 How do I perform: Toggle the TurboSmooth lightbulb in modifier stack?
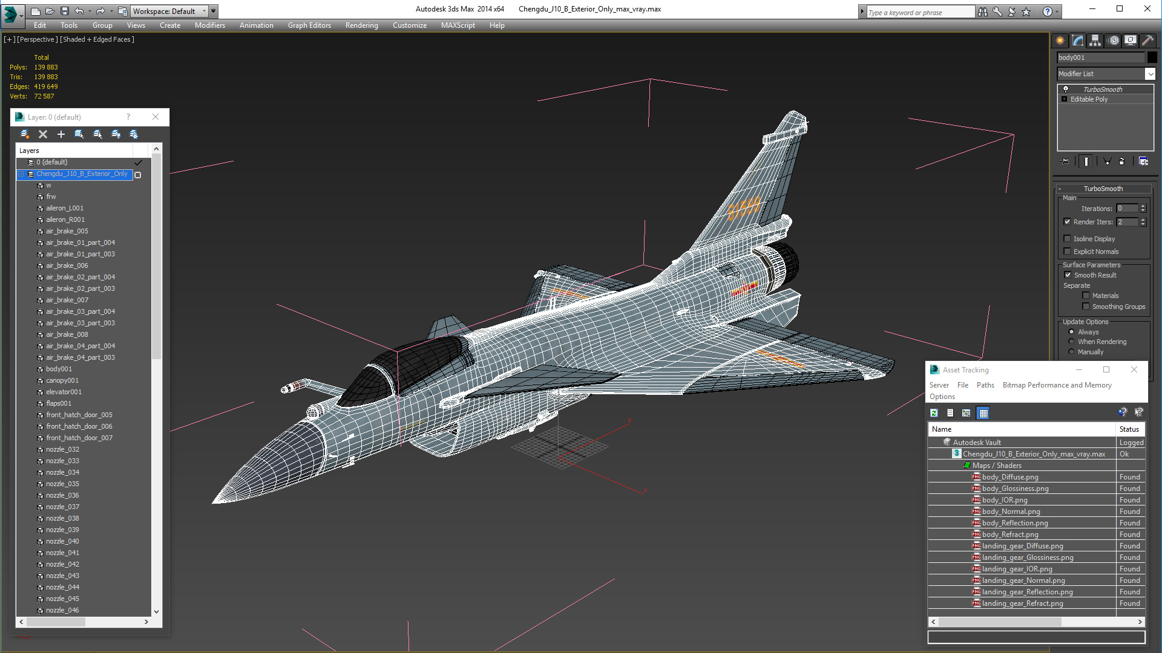(x=1066, y=89)
